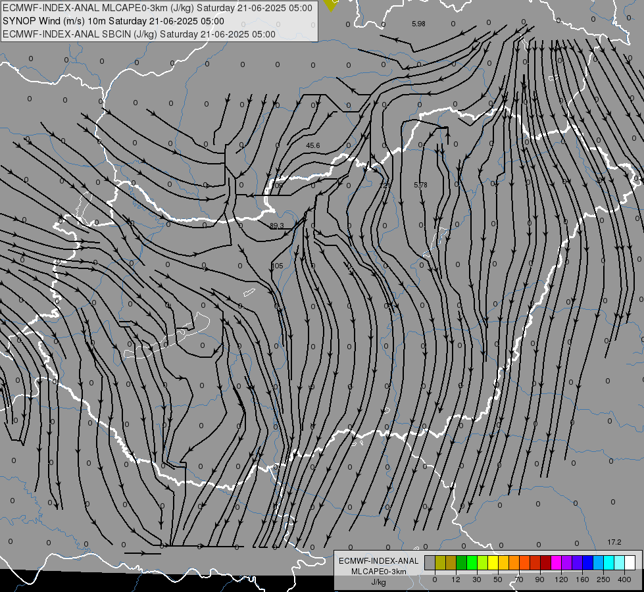This screenshot has height=592, width=644.
Task: Click the olive-yellow legend swatch after 0
Action: point(441,563)
